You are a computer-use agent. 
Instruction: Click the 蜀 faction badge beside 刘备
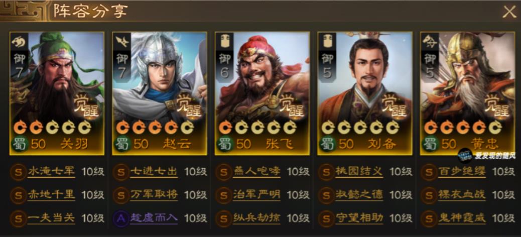(x=326, y=144)
